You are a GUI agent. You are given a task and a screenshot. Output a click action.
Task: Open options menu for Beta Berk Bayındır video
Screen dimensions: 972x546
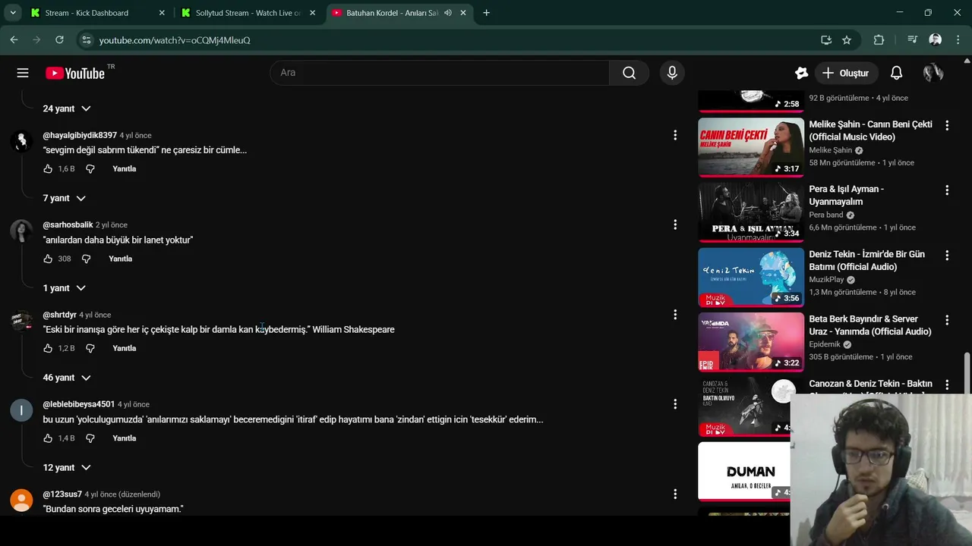click(947, 320)
